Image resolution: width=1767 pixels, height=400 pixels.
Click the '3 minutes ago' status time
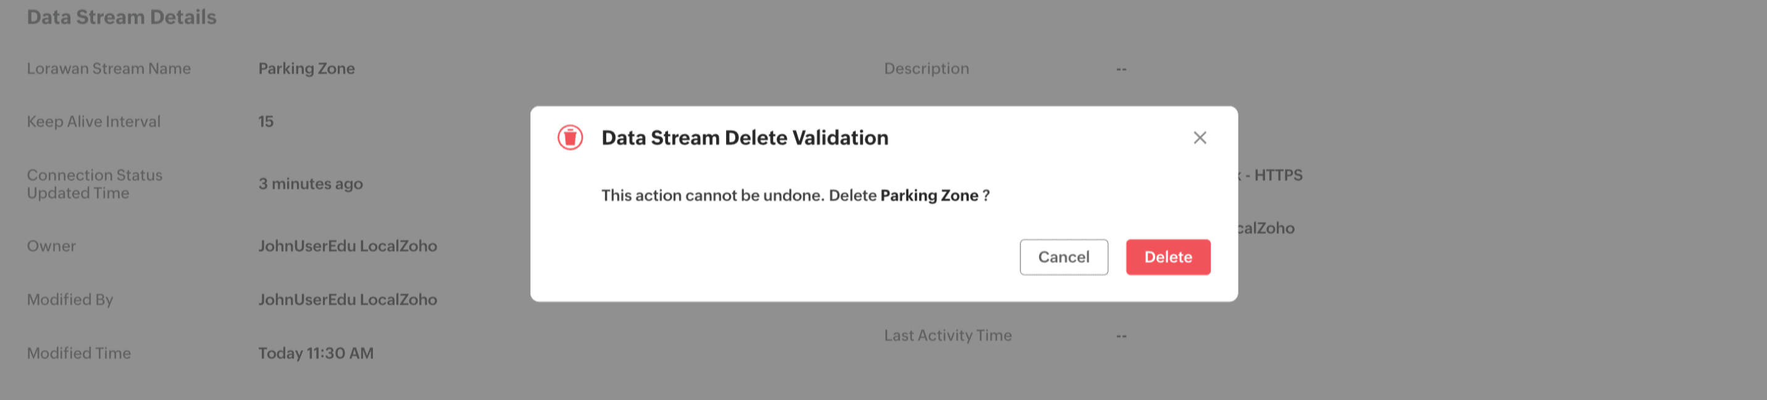click(x=310, y=184)
